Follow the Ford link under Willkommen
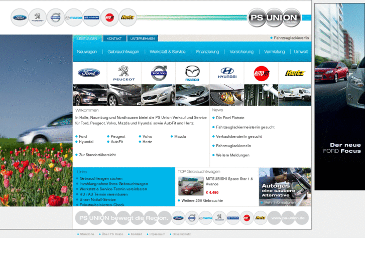 (83, 136)
